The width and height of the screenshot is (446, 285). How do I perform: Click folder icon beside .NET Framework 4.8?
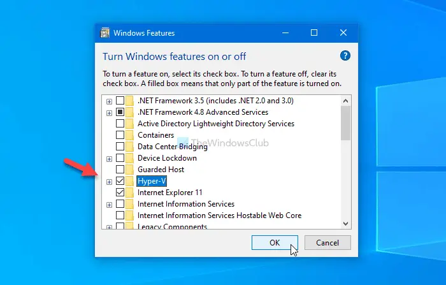point(129,112)
